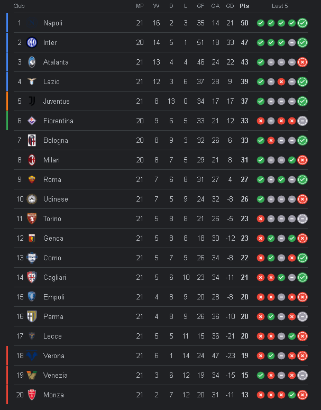The image size is (321, 410).
Task: Select the Monza team name
Action: click(53, 395)
